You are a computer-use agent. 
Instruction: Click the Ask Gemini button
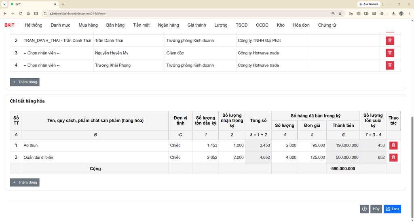point(369,4)
